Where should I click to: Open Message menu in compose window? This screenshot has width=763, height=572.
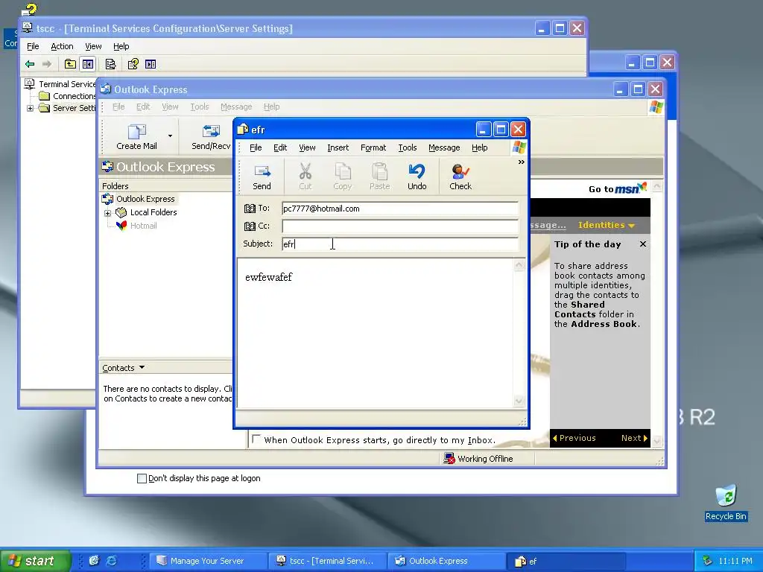click(444, 147)
